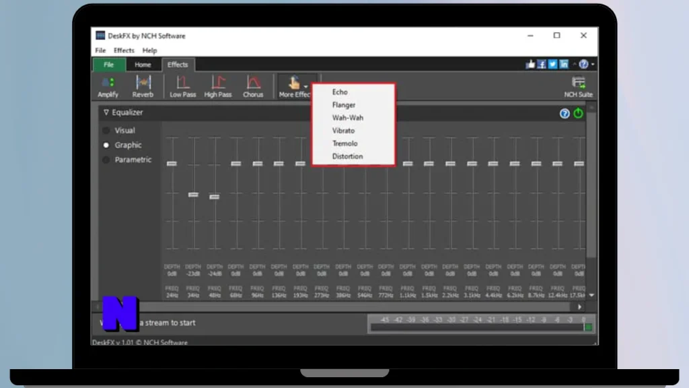Click the horizontal scrollbar right arrow
Screen dimensions: 689x388
(x=579, y=307)
